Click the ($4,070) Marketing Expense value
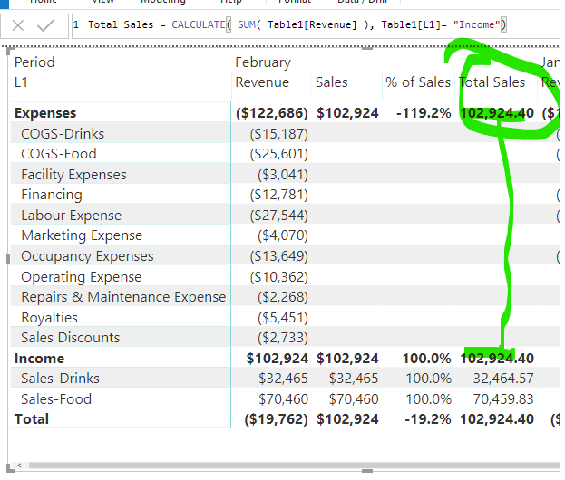This screenshot has width=565, height=480. click(x=283, y=235)
